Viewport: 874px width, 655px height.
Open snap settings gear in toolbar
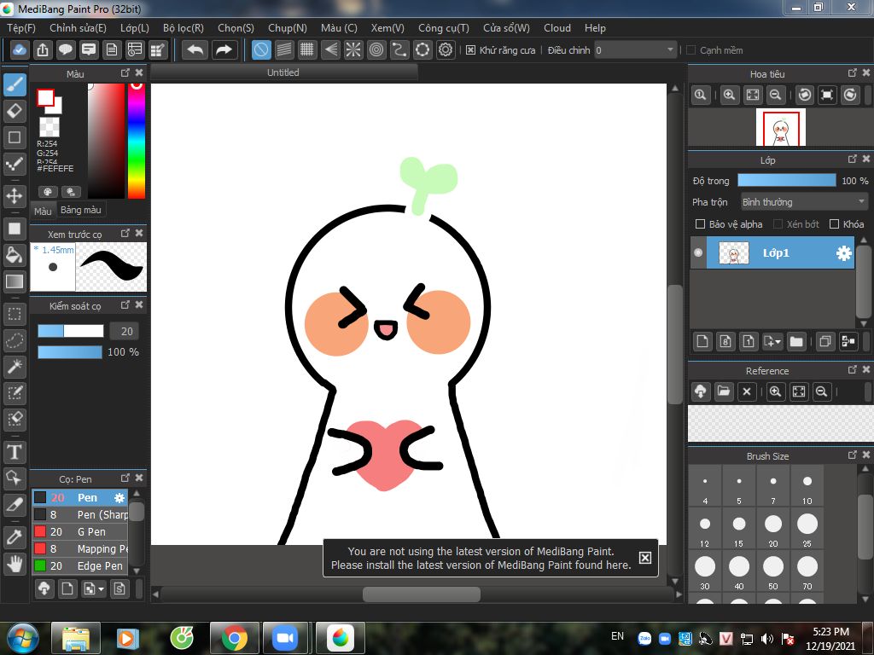(x=446, y=50)
